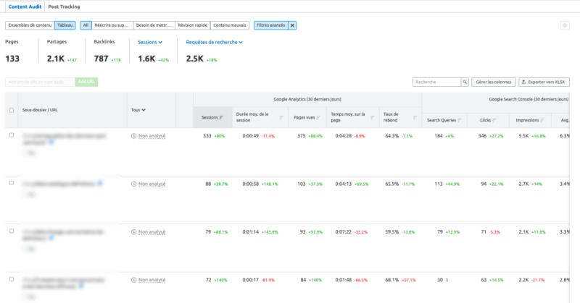
Task: Sort by Clicks column icon
Action: point(494,120)
